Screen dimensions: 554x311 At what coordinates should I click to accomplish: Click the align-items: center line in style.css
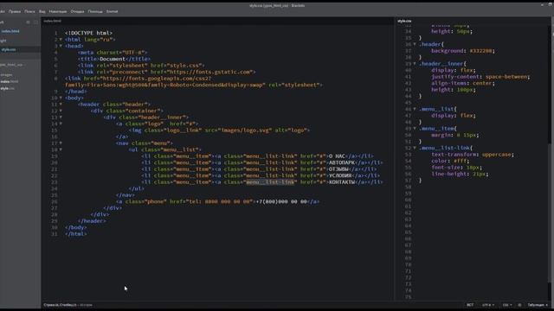(463, 83)
